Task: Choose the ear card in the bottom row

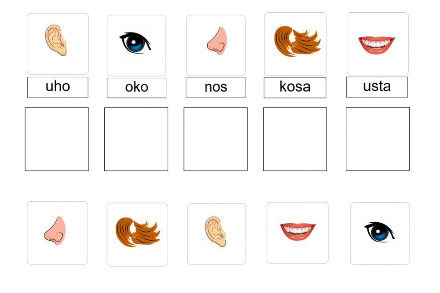Action: (216, 234)
